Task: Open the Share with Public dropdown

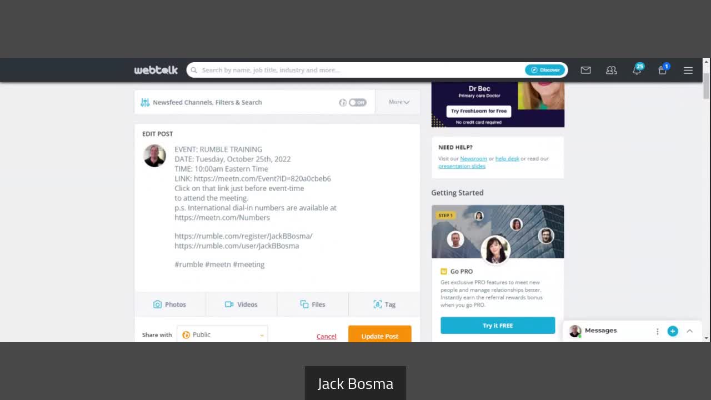Action: [x=222, y=334]
